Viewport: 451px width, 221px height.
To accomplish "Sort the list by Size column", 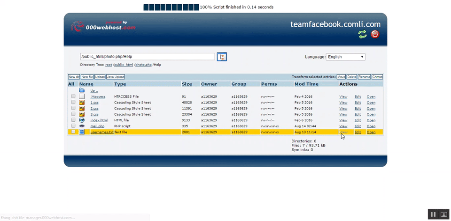I will (187, 84).
